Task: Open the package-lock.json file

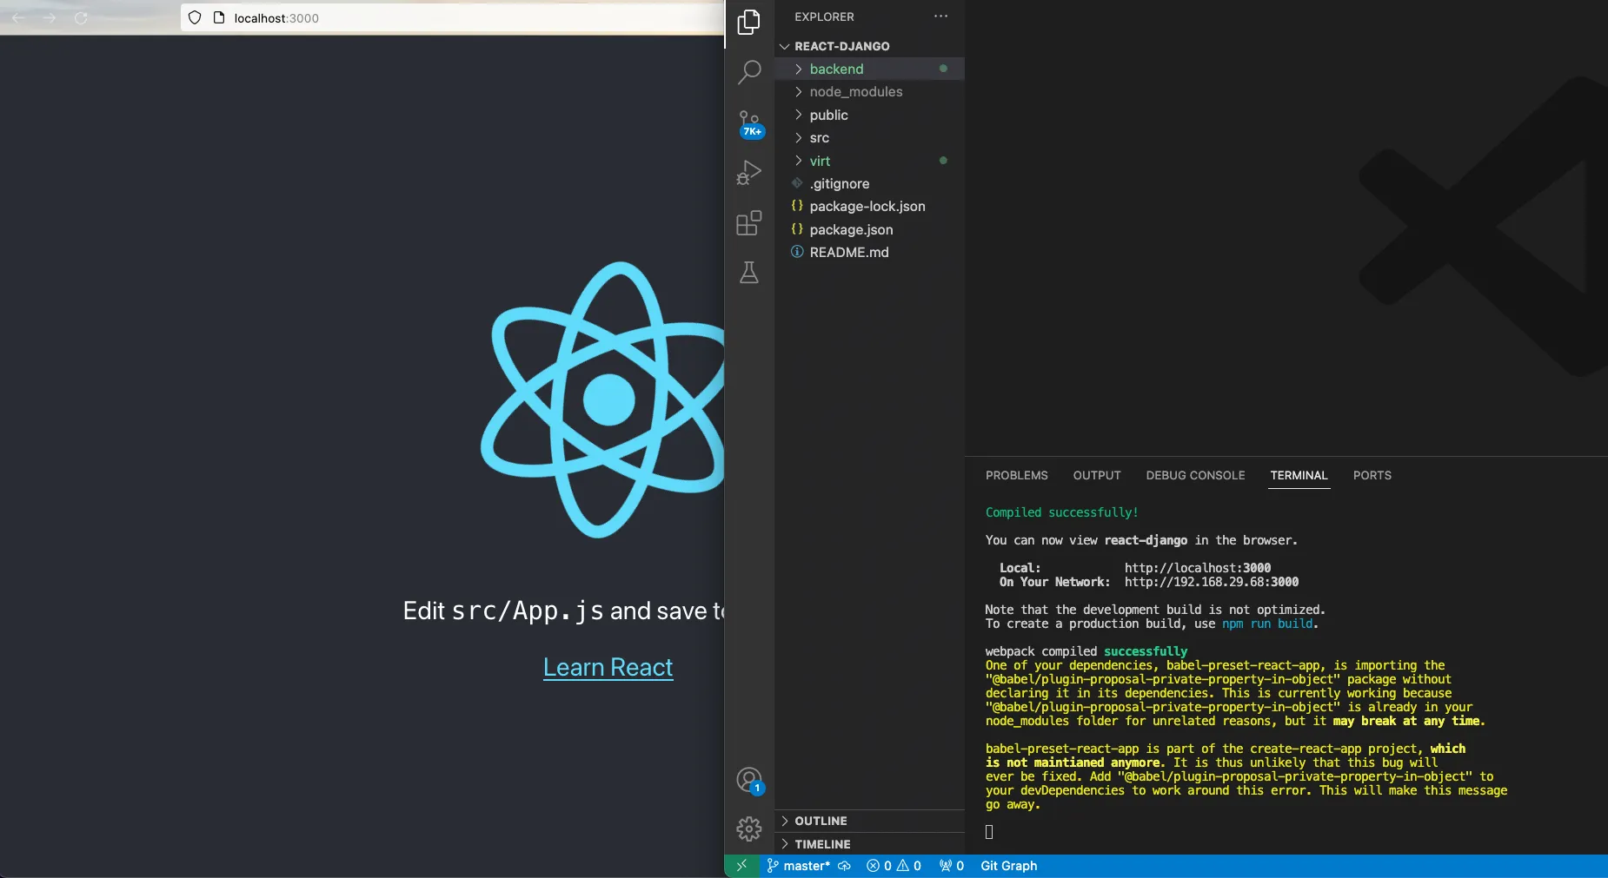Action: tap(869, 206)
